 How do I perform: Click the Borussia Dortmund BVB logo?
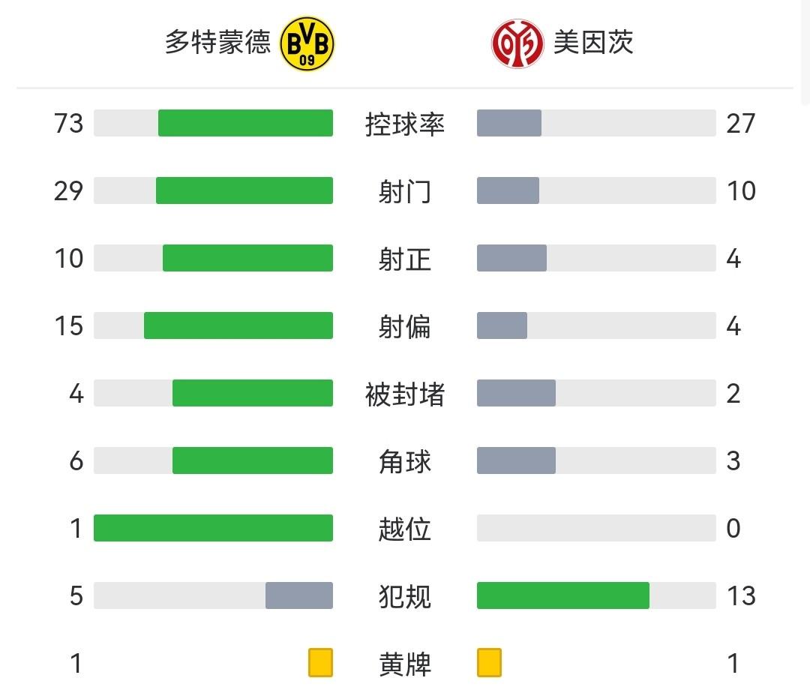(307, 43)
